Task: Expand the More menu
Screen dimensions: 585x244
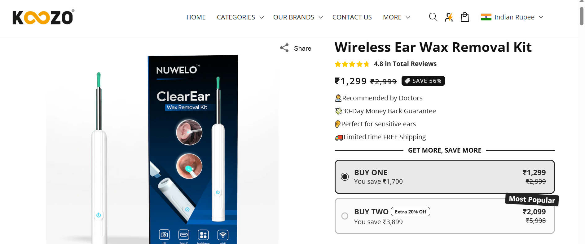Action: coord(396,17)
